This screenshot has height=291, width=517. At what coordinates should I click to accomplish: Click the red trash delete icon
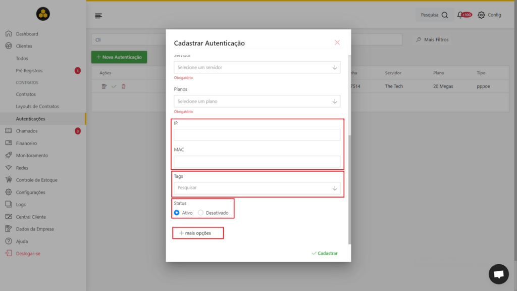(x=124, y=86)
